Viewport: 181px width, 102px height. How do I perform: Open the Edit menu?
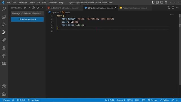click(14, 3)
